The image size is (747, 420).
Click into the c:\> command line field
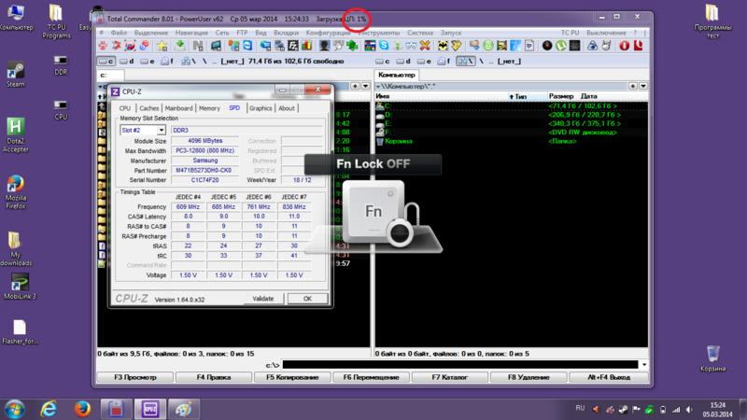pyautogui.click(x=459, y=365)
